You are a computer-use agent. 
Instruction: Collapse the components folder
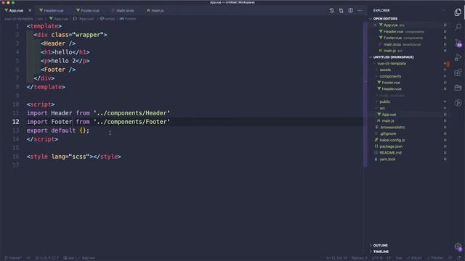click(390, 76)
